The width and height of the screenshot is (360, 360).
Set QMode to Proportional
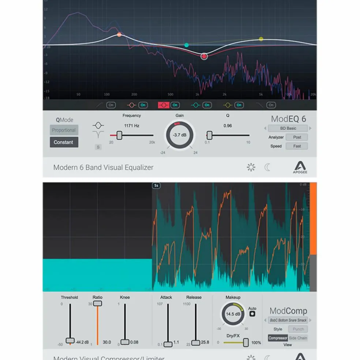click(x=64, y=130)
